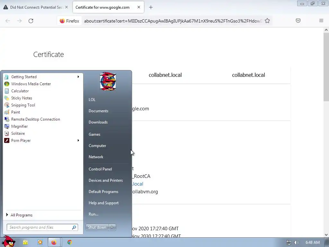The height and width of the screenshot is (247, 329).
Task: Click Snipping Tool scissors icon
Action: click(x=7, y=105)
